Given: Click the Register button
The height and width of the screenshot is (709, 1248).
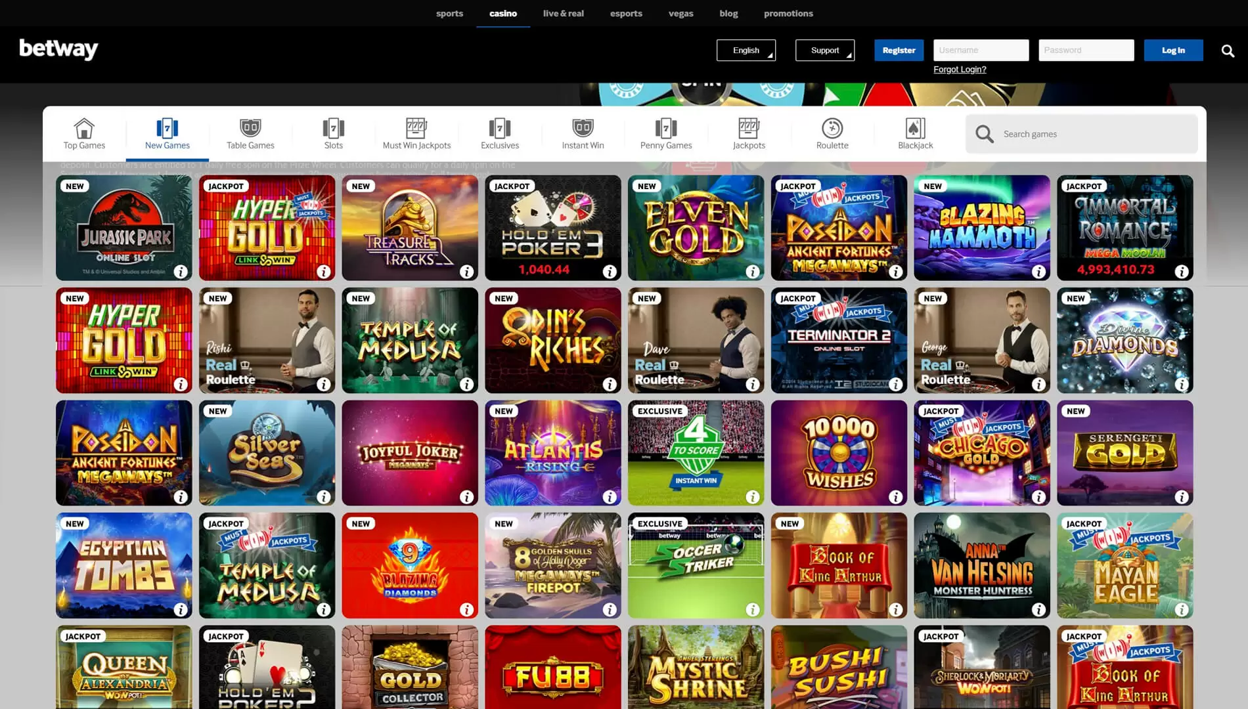Looking at the screenshot, I should point(899,50).
